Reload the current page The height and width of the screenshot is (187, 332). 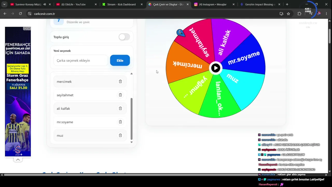pos(20,14)
